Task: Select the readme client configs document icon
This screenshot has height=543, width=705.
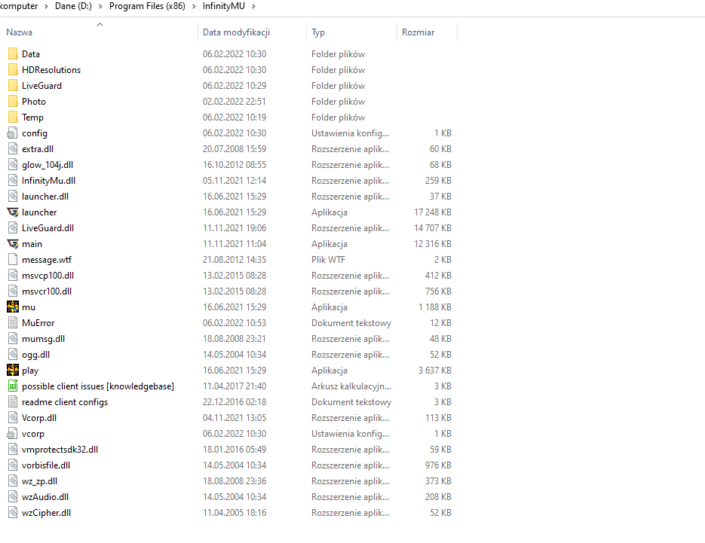Action: point(13,402)
